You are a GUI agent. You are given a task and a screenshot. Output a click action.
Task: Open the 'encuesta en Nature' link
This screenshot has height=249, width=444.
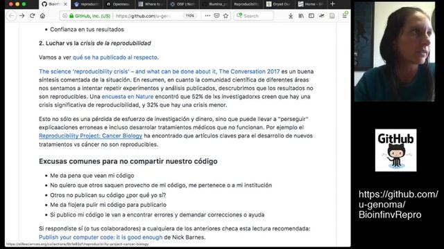click(128, 97)
